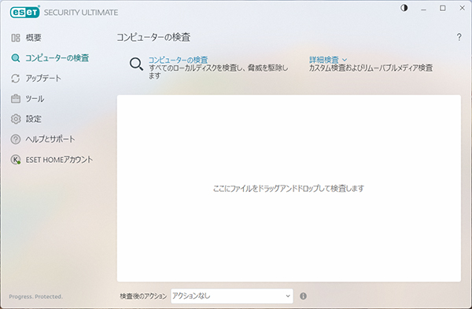The image size is (472, 309).
Task: Open ESET HOMEアカウント in the sidebar
Action: click(x=59, y=160)
